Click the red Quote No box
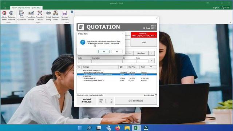 [x=144, y=35]
